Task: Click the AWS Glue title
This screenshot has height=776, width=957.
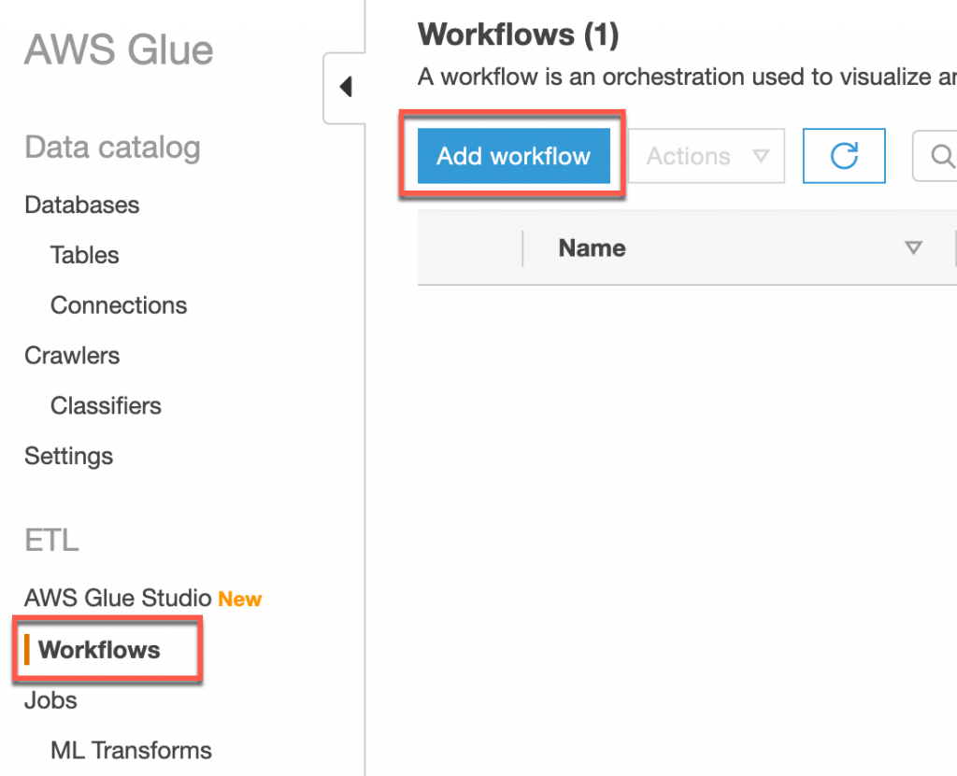Action: 119,50
